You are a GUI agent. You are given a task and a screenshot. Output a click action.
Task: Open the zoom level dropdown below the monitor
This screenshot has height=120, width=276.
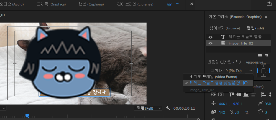coord(3,108)
